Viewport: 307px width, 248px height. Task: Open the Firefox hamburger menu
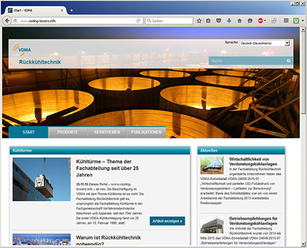(x=286, y=20)
